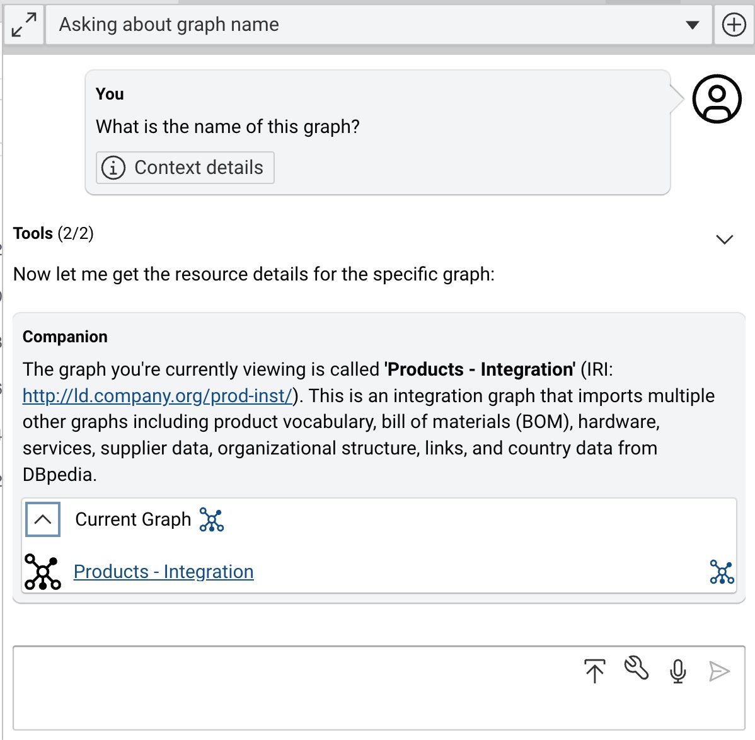Click the Current Graph label

[133, 519]
